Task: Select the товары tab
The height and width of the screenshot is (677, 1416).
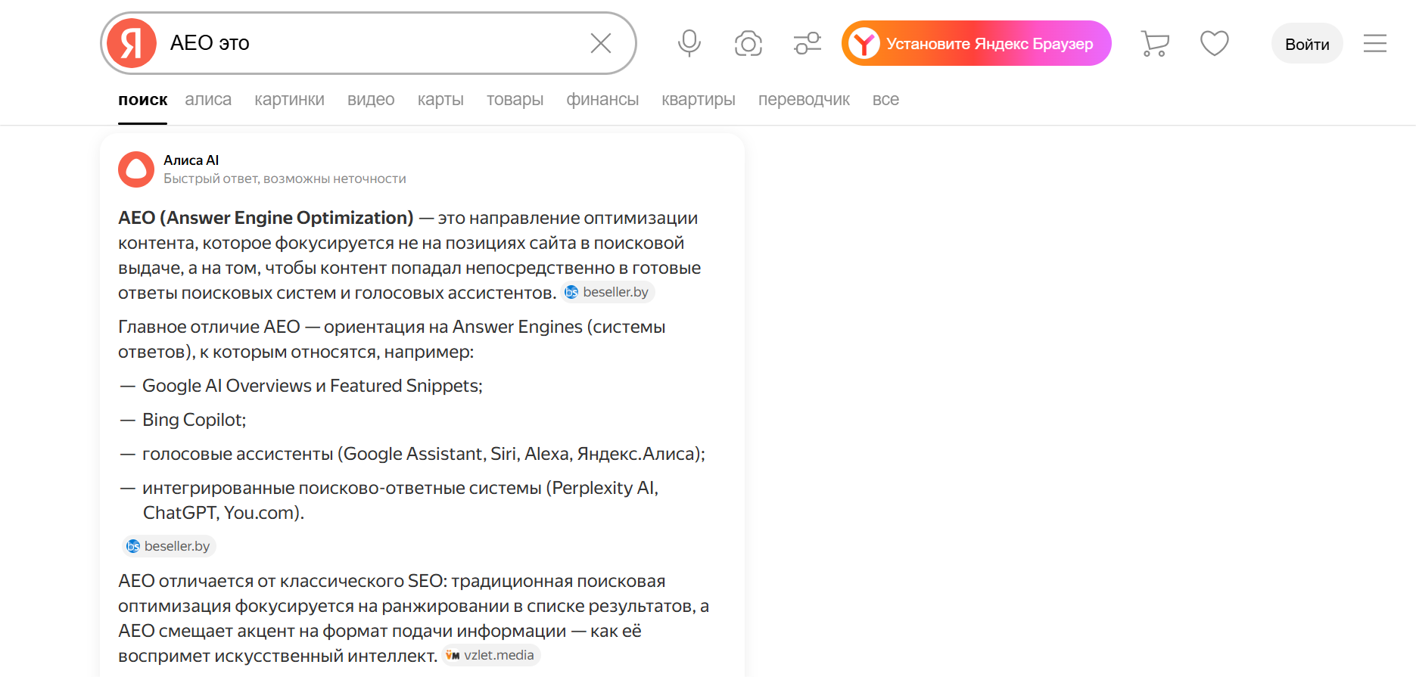Action: 515,100
